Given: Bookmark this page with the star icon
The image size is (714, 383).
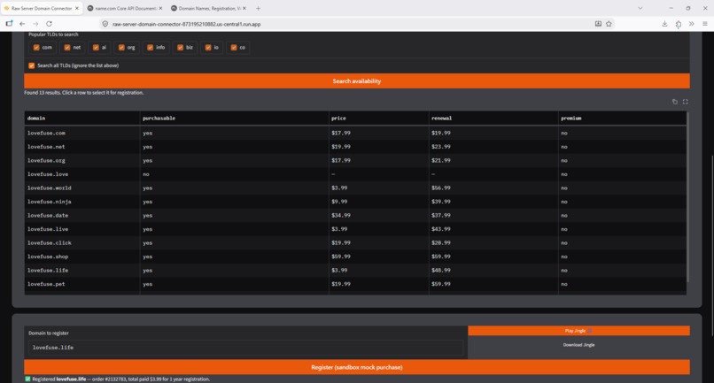Looking at the screenshot, I should 609,24.
